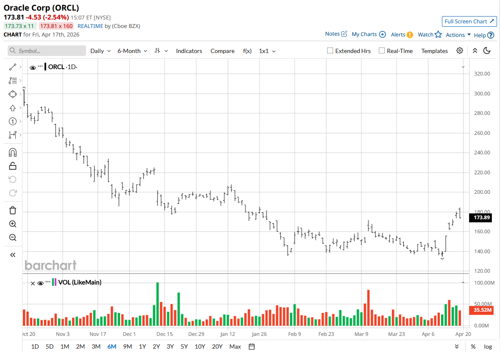The height and width of the screenshot is (352, 500).
Task: Open chart settings gear icon
Action: [459, 50]
